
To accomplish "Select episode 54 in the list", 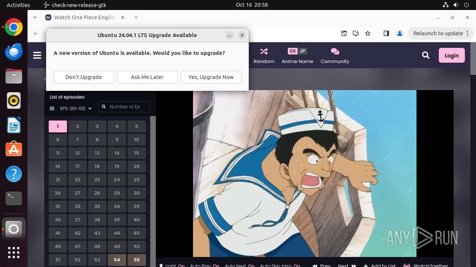I will pos(117,260).
